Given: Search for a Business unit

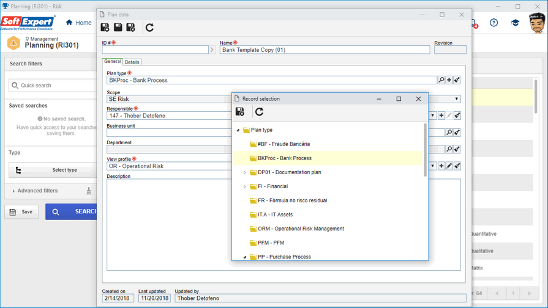Looking at the screenshot, I should click(449, 133).
